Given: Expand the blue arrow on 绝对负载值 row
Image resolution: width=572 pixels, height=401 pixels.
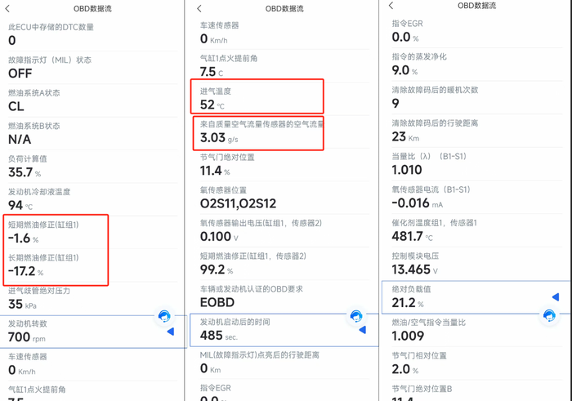Looking at the screenshot, I should pyautogui.click(x=556, y=297).
